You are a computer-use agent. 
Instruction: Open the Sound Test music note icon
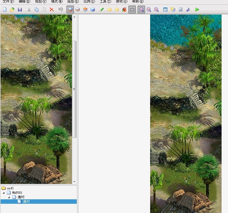(x=188, y=10)
